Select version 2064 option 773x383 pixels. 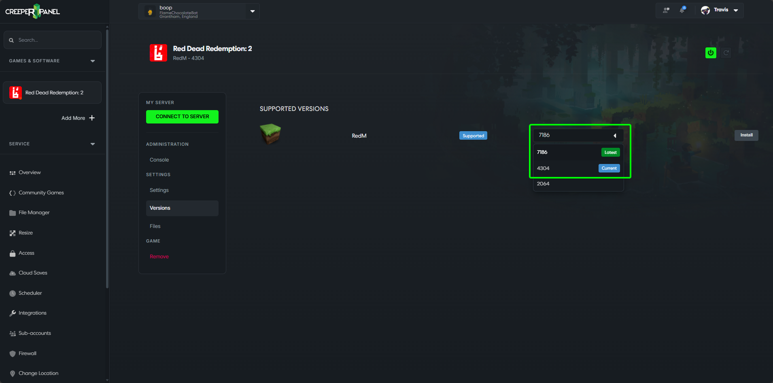click(578, 184)
